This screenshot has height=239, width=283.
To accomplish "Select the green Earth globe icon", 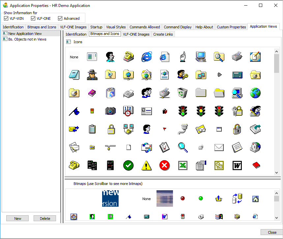I will click(x=255, y=93).
